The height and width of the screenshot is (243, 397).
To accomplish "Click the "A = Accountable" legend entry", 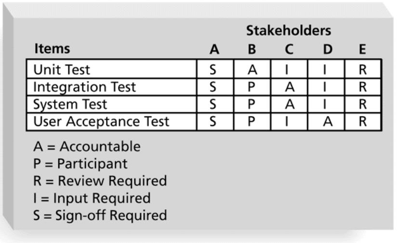I will (x=87, y=146).
